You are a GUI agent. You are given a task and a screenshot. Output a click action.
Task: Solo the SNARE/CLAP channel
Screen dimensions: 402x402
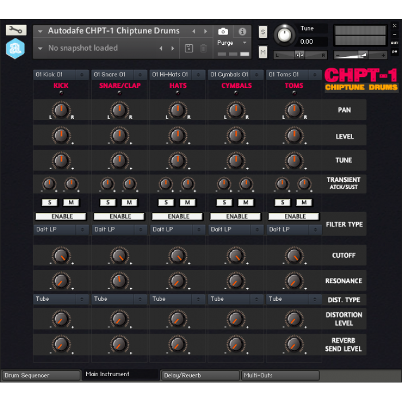108,203
